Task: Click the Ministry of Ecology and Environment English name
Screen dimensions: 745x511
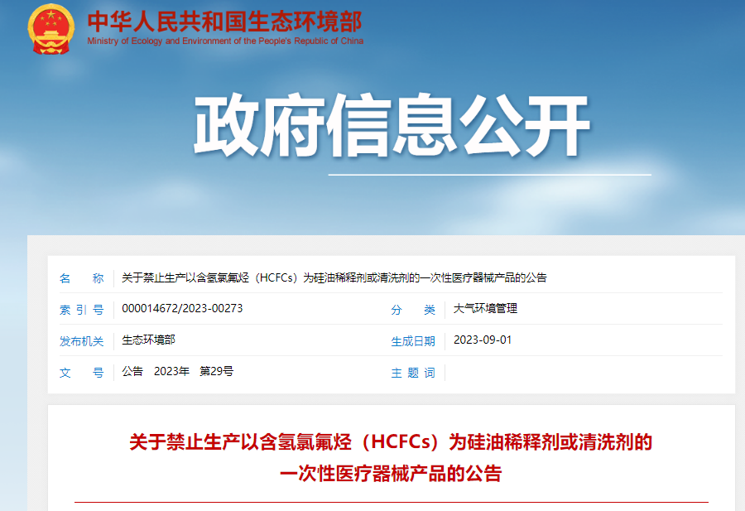Action: pos(224,41)
